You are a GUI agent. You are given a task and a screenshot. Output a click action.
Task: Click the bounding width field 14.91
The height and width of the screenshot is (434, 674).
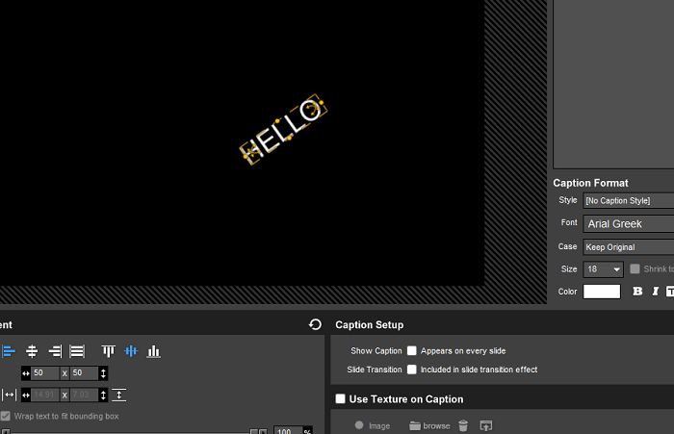pyautogui.click(x=45, y=395)
